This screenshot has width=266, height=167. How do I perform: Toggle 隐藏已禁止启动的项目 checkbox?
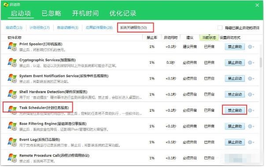pyautogui.click(x=220, y=28)
